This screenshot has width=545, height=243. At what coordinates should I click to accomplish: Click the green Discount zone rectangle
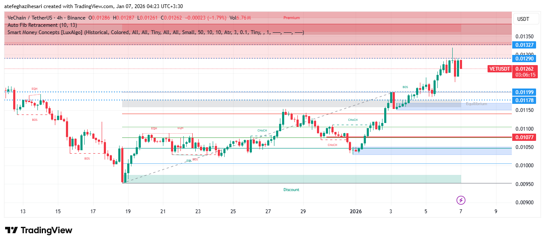click(x=291, y=179)
